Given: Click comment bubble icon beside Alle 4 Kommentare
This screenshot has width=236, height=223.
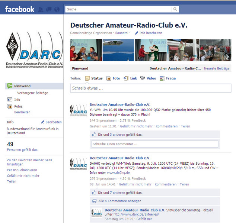Looking at the screenshot, I should pos(94,201).
